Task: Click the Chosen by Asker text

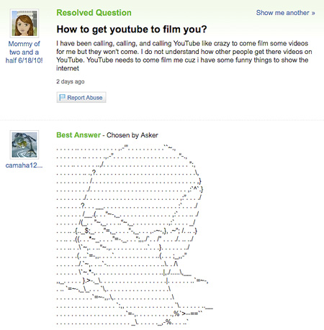Action: pyautogui.click(x=132, y=135)
